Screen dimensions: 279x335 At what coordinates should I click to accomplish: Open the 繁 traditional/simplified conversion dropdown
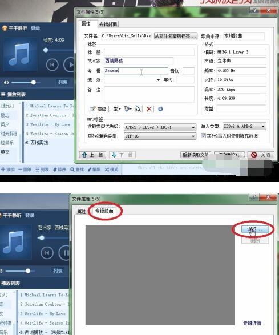[117, 109]
